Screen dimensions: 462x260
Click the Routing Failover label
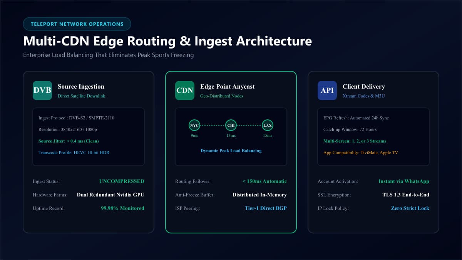point(193,181)
